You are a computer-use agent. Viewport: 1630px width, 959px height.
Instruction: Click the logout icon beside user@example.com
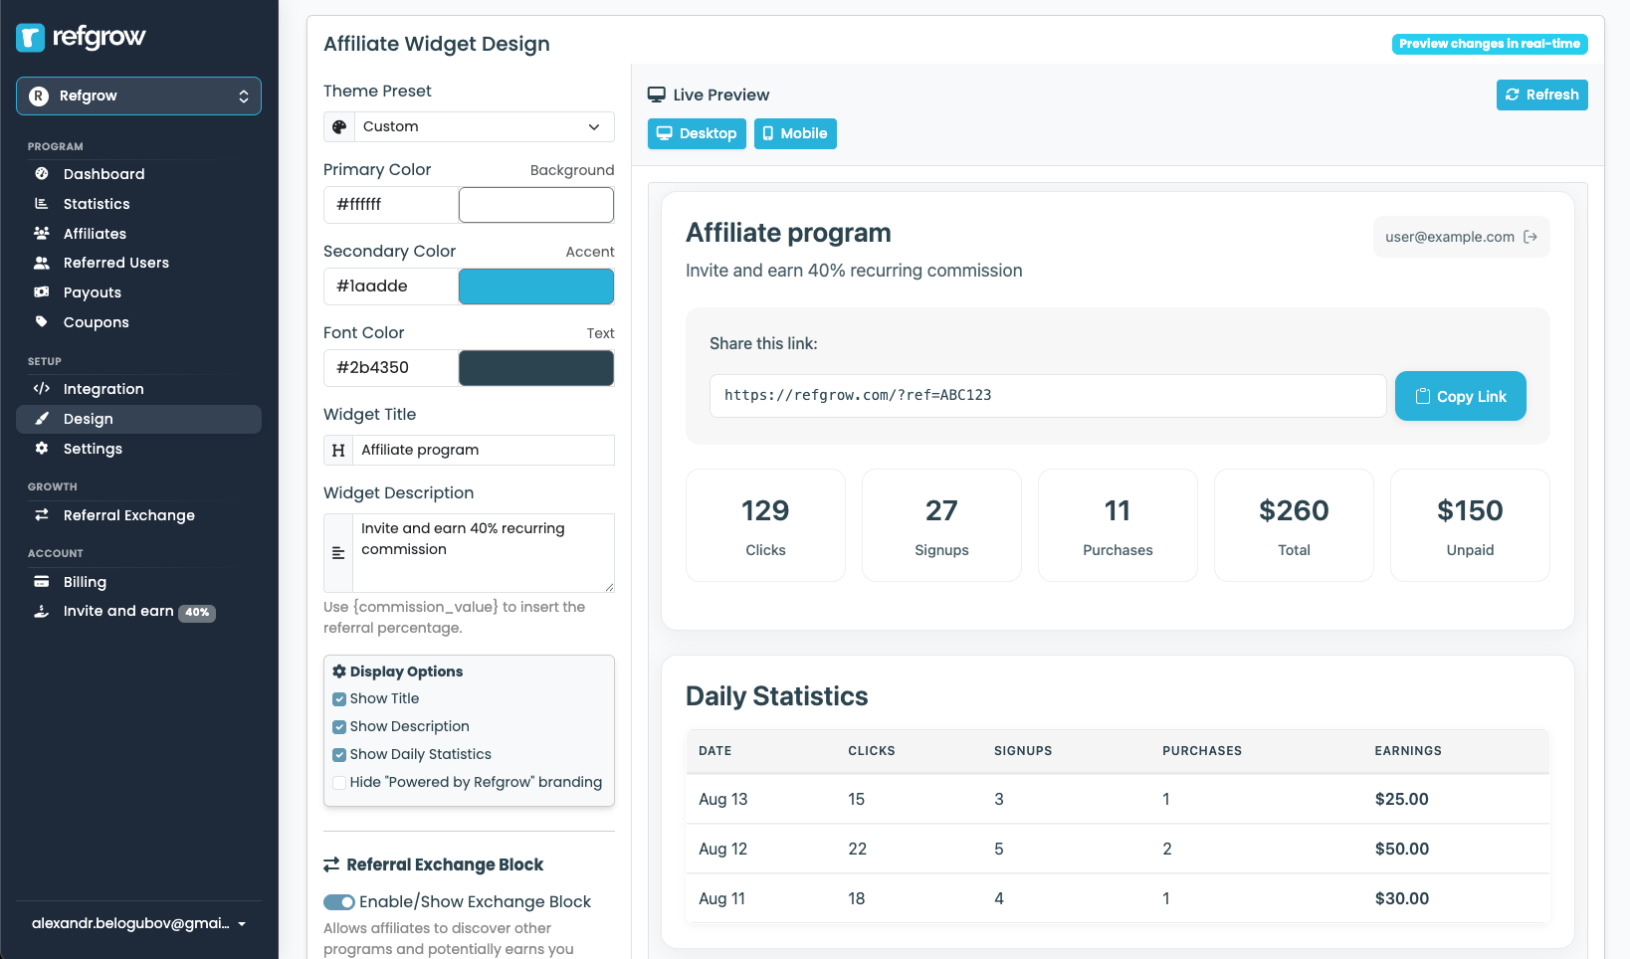[1530, 237]
